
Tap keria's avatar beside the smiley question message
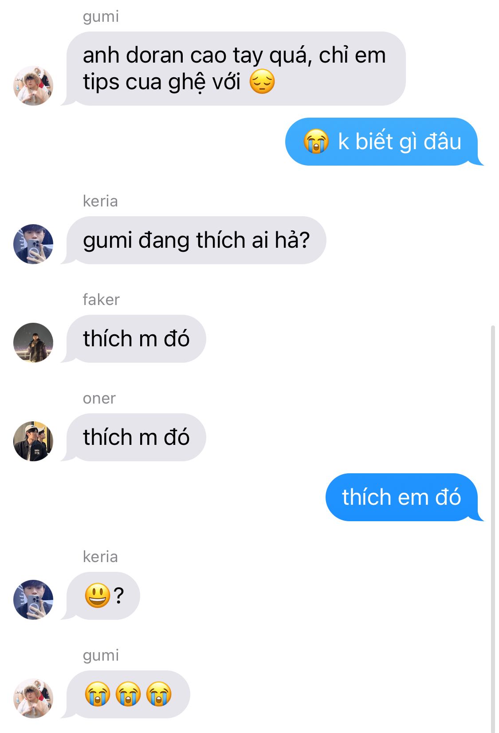pyautogui.click(x=33, y=600)
